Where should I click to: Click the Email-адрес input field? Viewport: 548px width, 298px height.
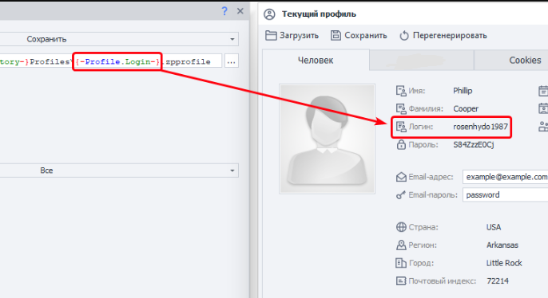(506, 177)
